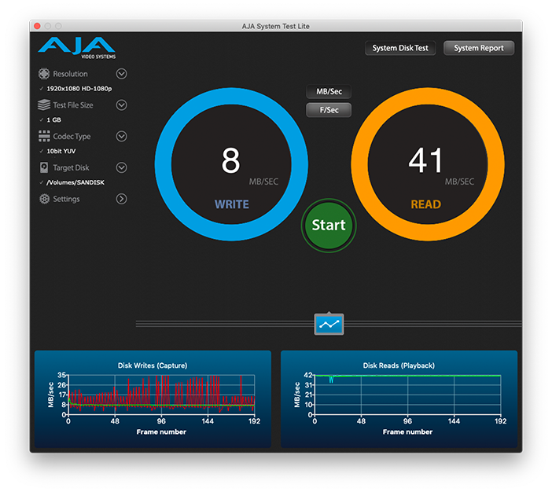Image resolution: width=552 pixels, height=492 pixels.
Task: Expand the Test File Size dropdown arrow
Action: click(x=121, y=105)
